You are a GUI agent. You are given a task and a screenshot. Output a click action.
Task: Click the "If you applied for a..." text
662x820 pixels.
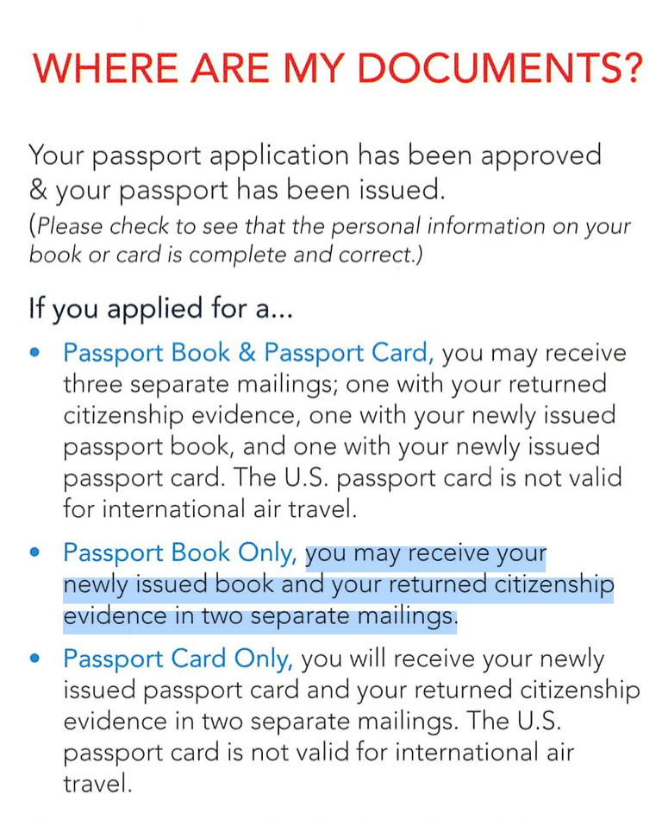click(x=160, y=308)
